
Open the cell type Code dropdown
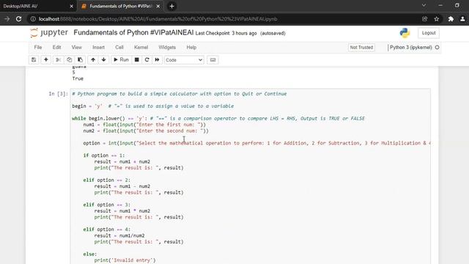[184, 60]
